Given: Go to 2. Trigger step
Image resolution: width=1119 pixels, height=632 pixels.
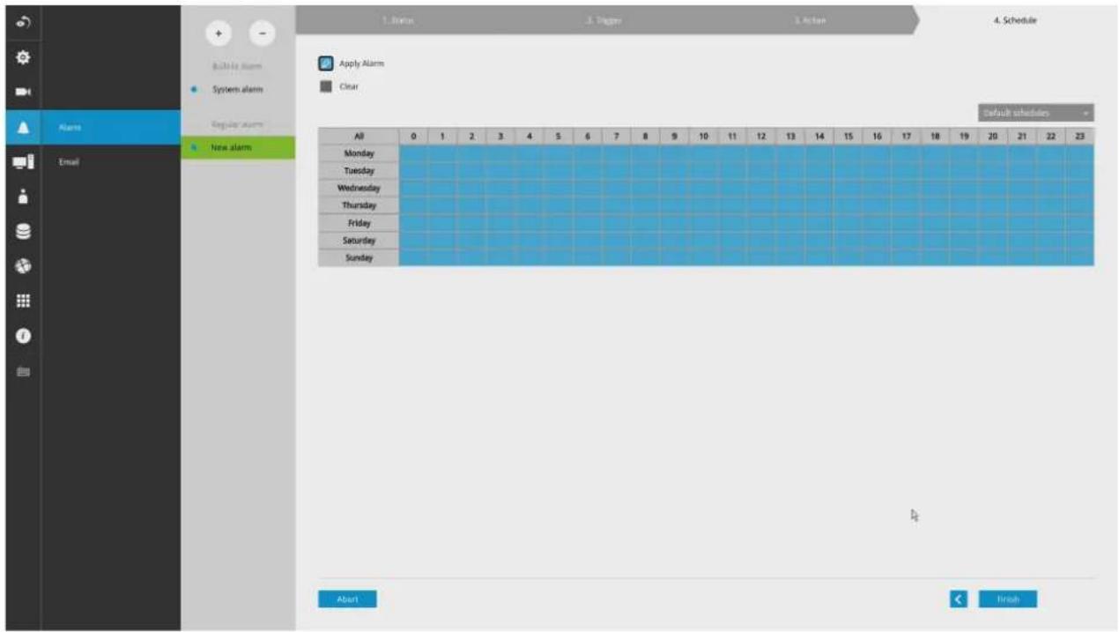Looking at the screenshot, I should [x=604, y=20].
